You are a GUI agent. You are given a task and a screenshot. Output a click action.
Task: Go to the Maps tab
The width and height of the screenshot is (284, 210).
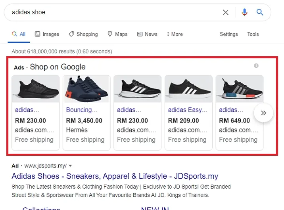coord(117,34)
